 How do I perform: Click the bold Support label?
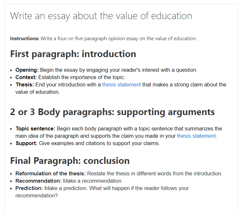[x=26, y=143]
